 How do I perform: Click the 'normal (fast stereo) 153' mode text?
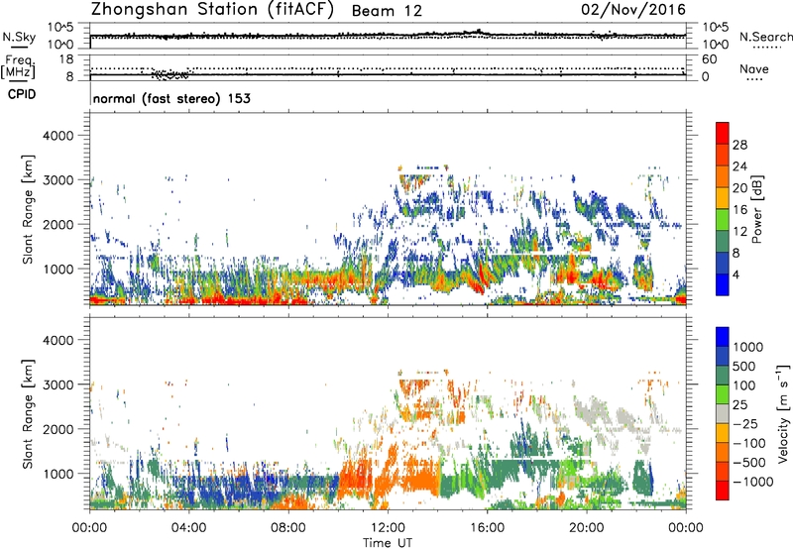[x=171, y=98]
